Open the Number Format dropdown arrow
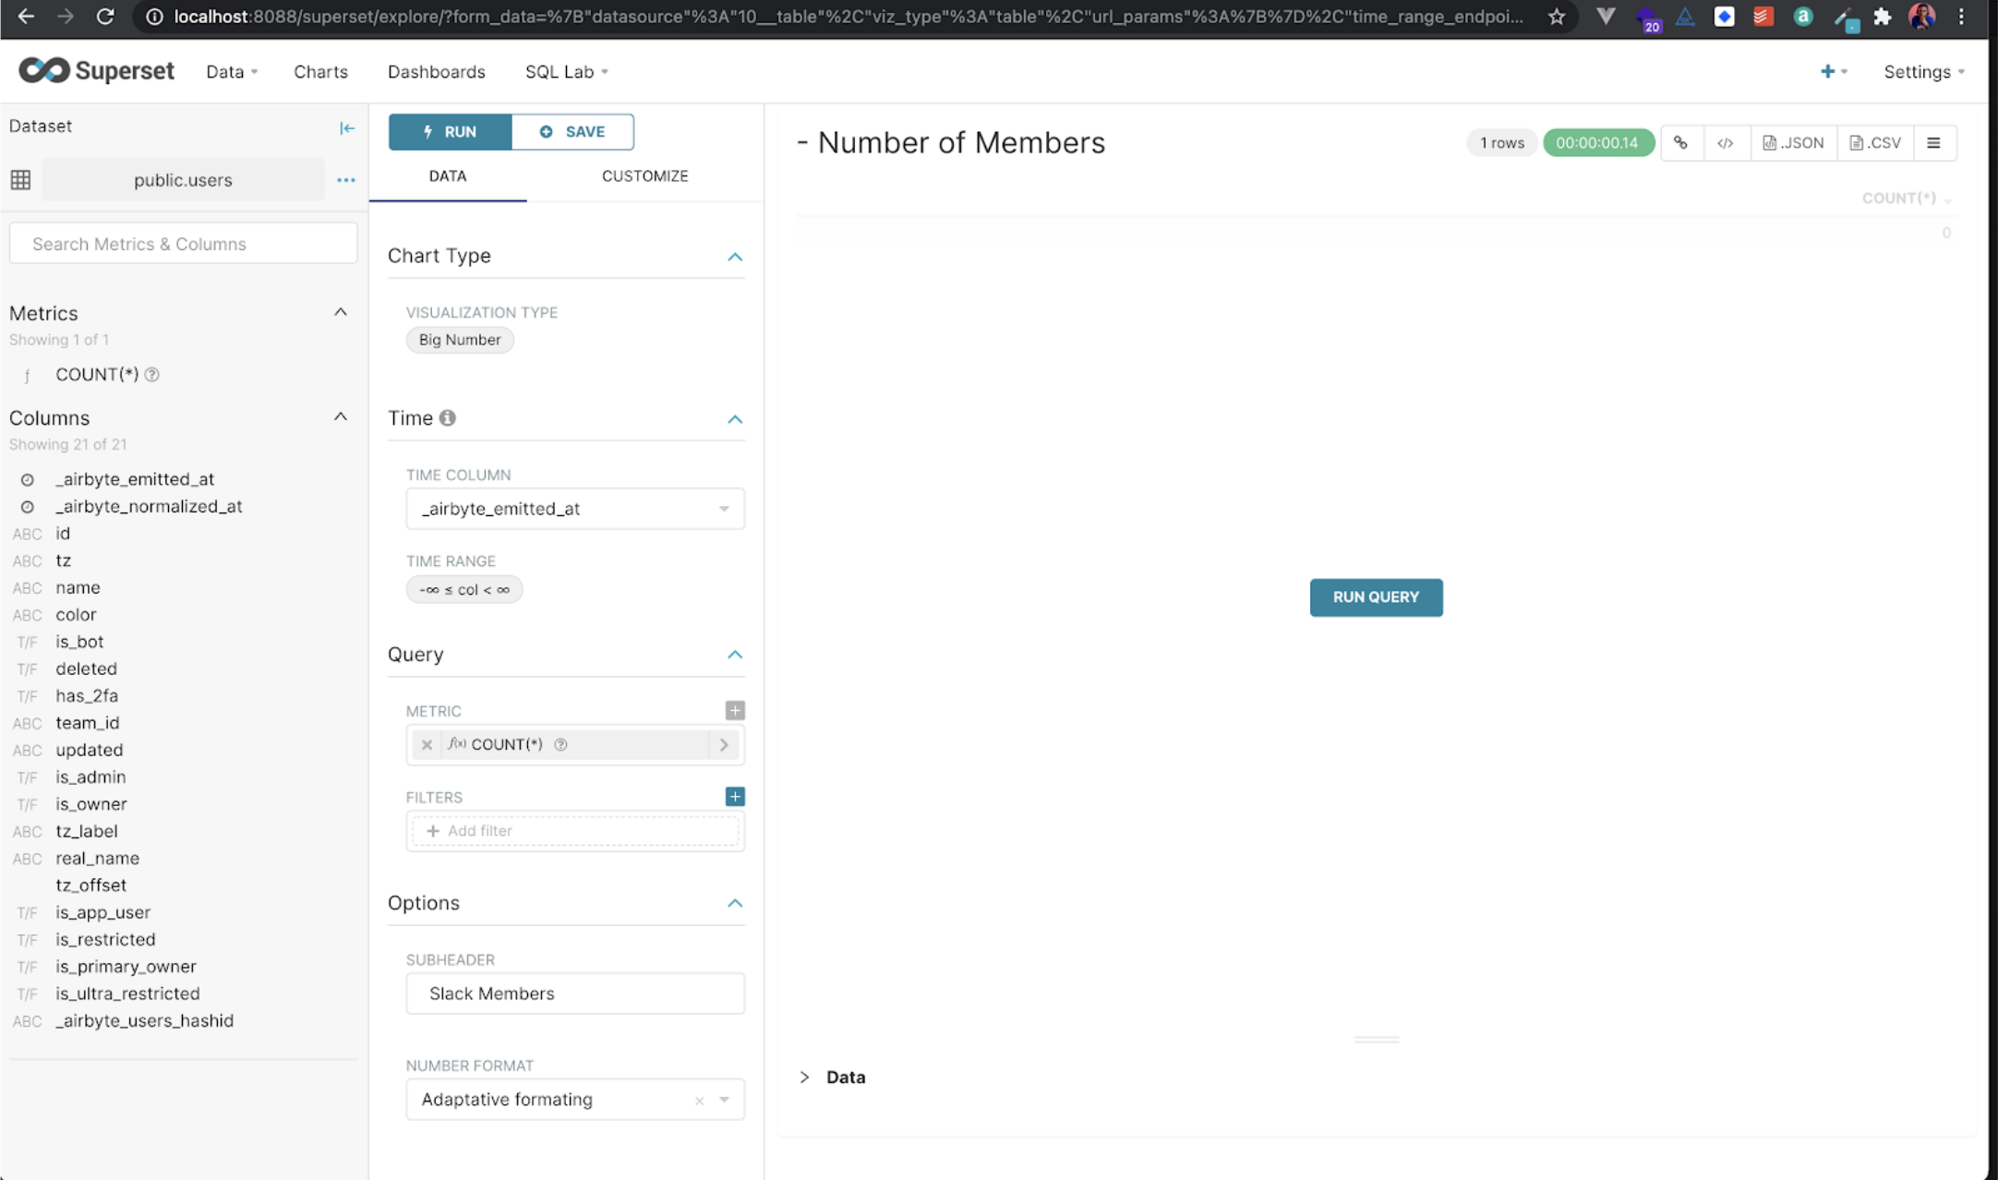Screen dimensions: 1998x1180 pos(725,1100)
